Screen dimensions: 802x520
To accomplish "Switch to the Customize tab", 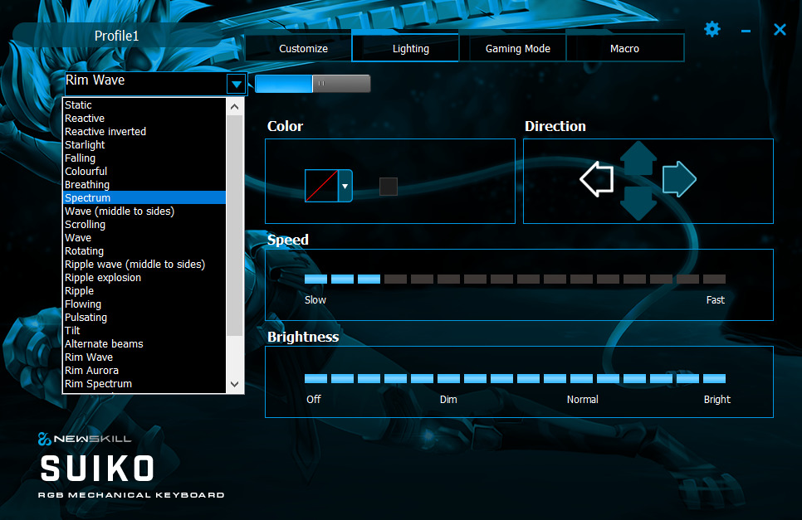I will click(x=303, y=49).
